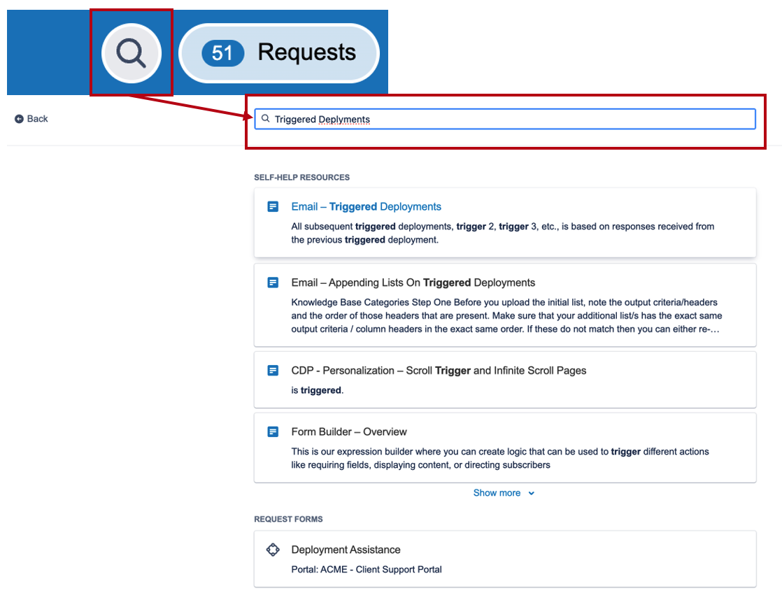Click the Back arrow icon
The image size is (782, 607).
(x=19, y=119)
